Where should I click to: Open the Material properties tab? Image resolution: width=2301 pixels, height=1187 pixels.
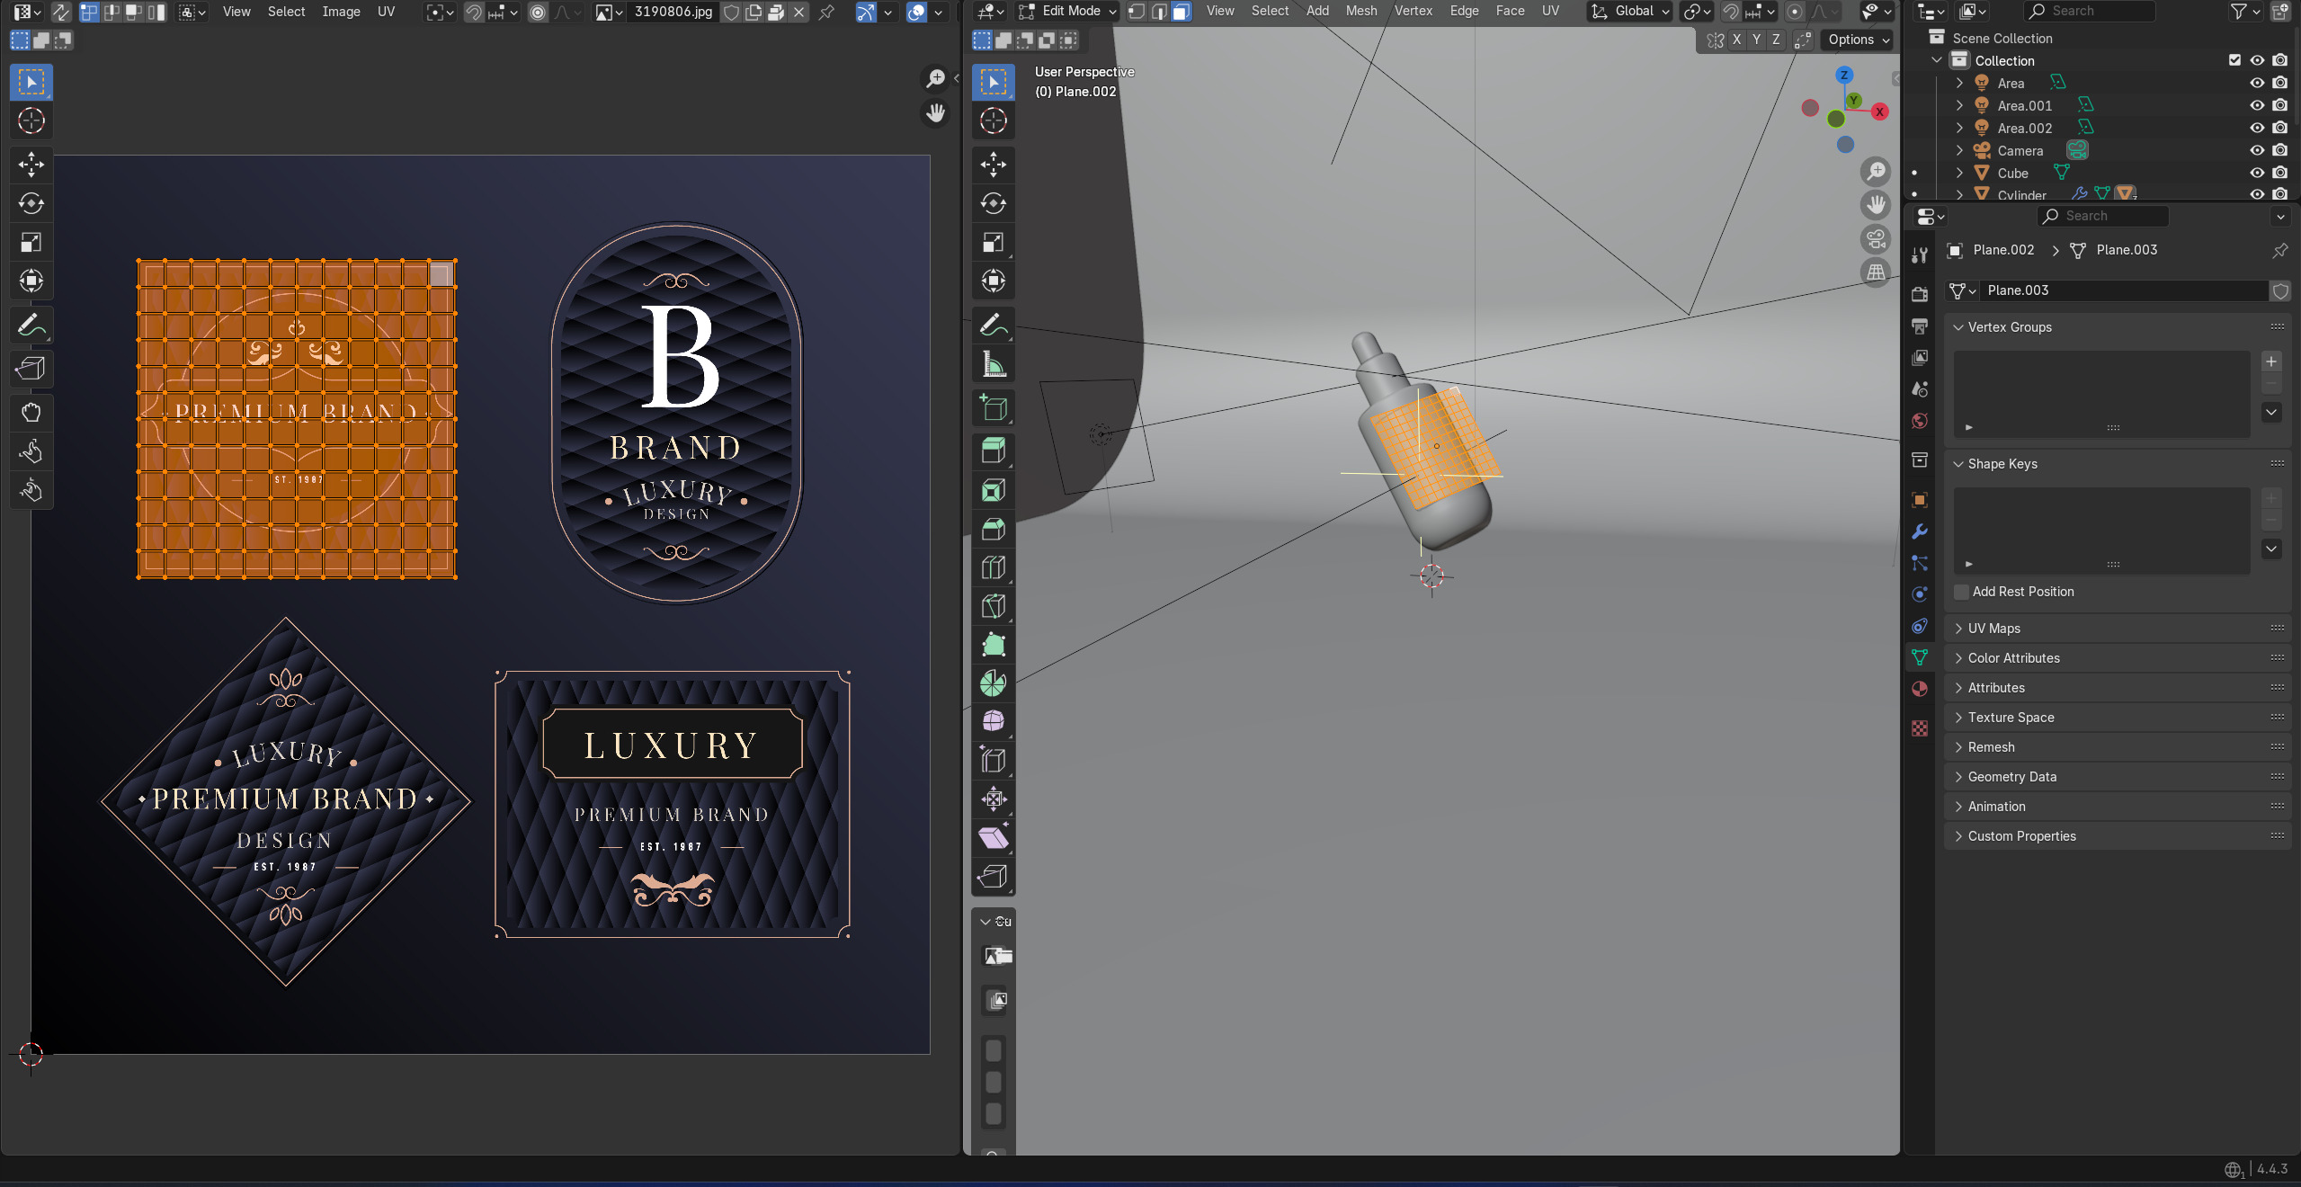tap(1920, 689)
